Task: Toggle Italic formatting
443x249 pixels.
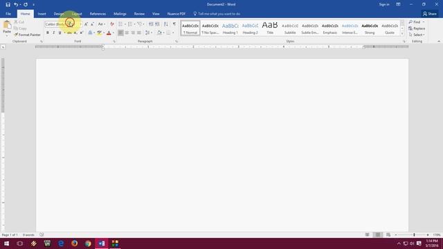Action: [54, 33]
